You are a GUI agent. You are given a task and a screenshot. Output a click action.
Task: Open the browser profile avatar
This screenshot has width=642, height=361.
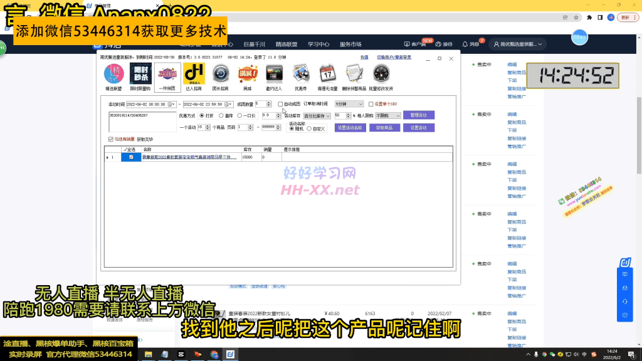coord(611,18)
